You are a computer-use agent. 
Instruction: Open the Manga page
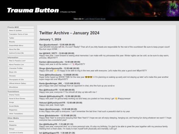(x=21, y=129)
